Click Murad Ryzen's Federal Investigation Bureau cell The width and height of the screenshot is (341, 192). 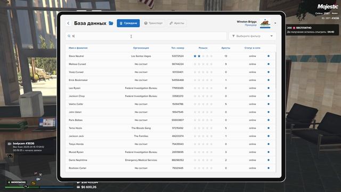pyautogui.click(x=141, y=152)
